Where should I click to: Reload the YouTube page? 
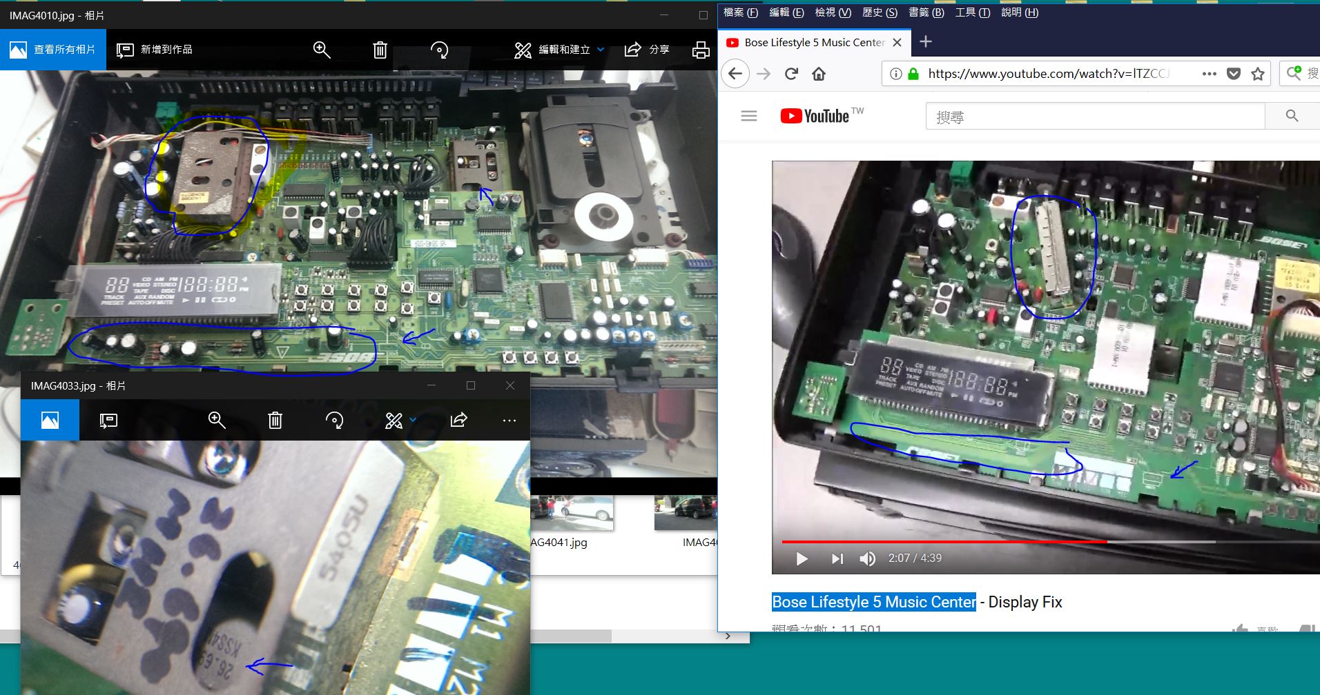pos(791,74)
